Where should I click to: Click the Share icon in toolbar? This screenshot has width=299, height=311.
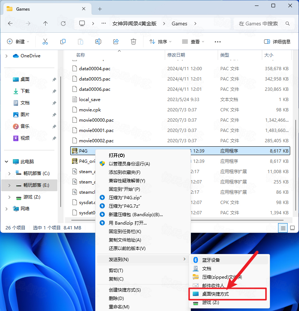116,42
